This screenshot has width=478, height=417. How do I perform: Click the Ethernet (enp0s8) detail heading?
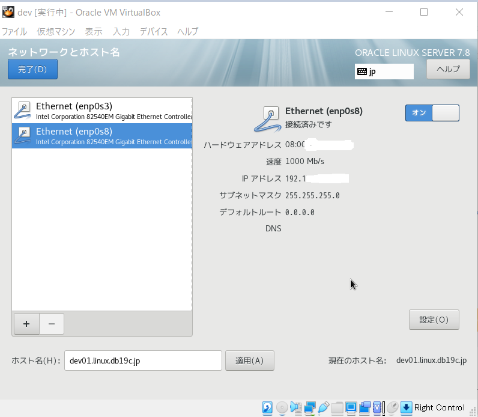[324, 111]
